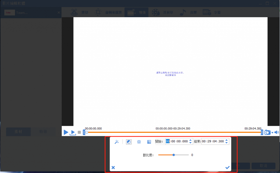Image resolution: width=280 pixels, height=173 pixels.
Task: Select the contrast adjustment icon
Action: 129,142
